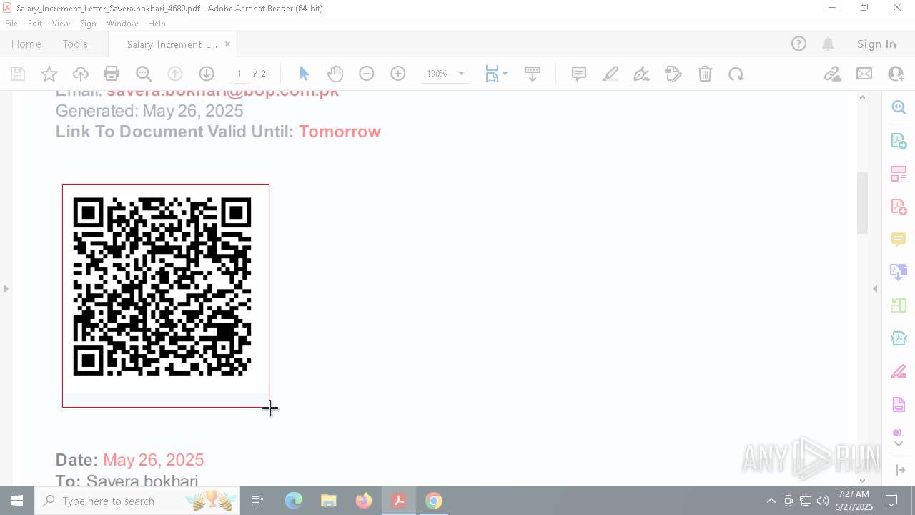The width and height of the screenshot is (915, 515).
Task: Open the Window menu
Action: coord(122,24)
